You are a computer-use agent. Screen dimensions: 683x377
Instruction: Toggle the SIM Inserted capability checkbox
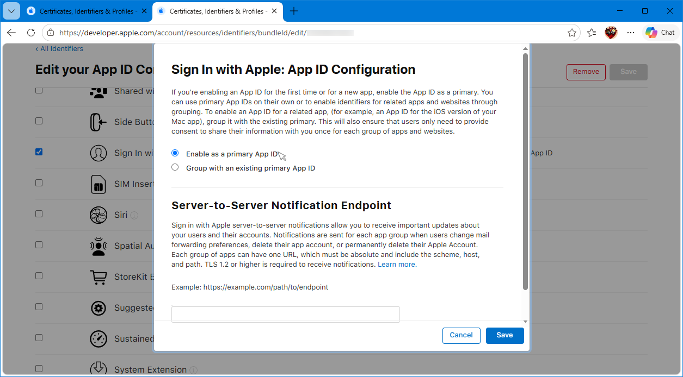[39, 183]
